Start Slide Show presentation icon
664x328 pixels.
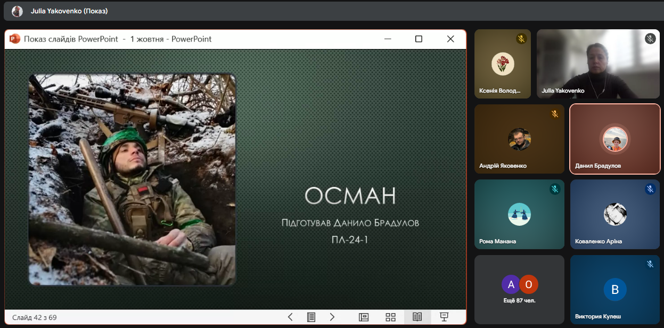(444, 317)
